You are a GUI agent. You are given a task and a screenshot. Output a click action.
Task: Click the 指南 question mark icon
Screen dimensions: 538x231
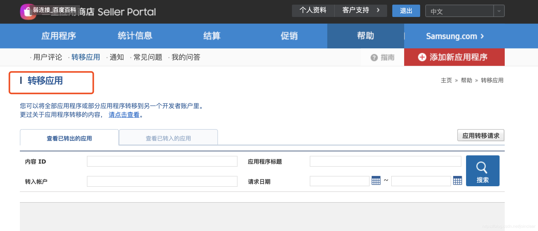coord(374,58)
